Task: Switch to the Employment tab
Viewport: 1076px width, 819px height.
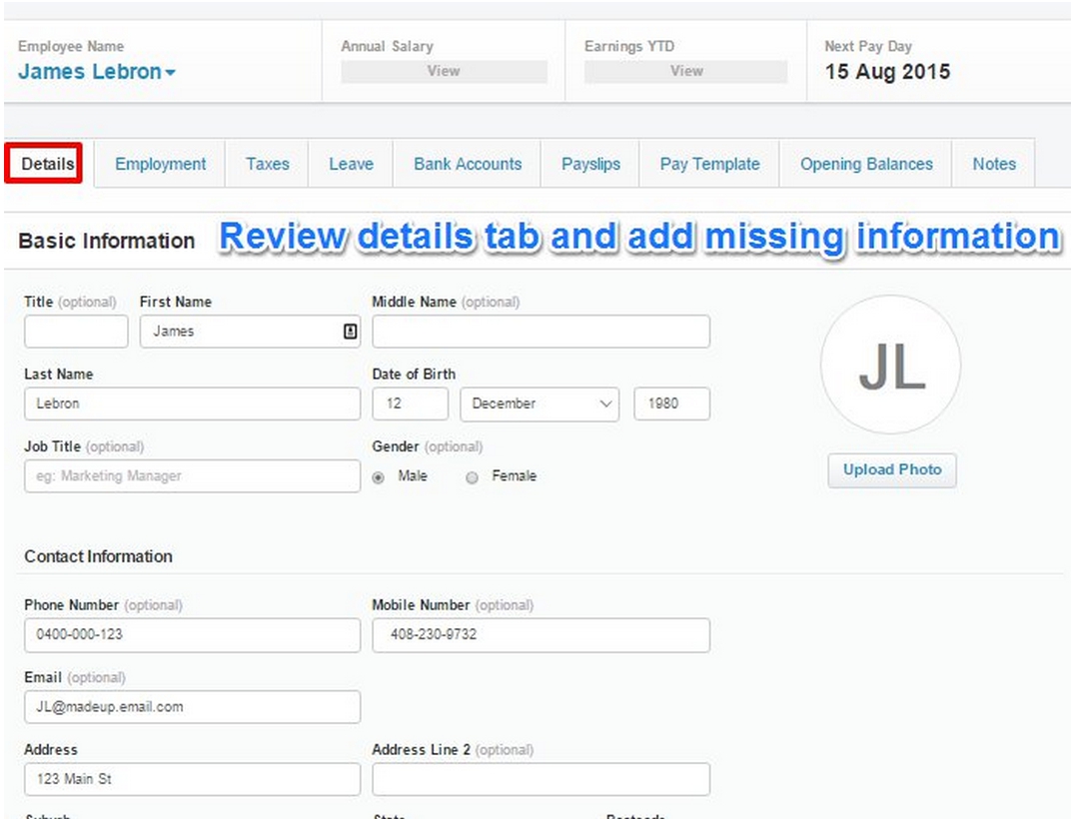Action: pyautogui.click(x=160, y=165)
